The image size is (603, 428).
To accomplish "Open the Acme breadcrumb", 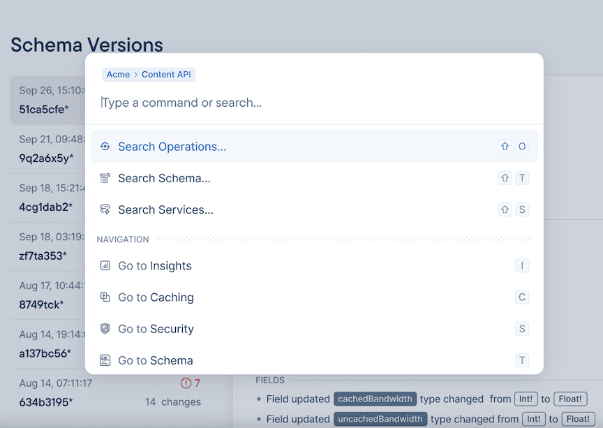I will [117, 74].
